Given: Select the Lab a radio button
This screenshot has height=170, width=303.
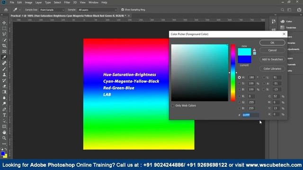Looking at the screenshot, I should pyautogui.click(x=264, y=84).
